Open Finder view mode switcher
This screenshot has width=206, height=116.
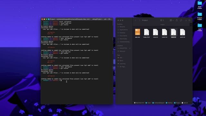[x=162, y=20]
